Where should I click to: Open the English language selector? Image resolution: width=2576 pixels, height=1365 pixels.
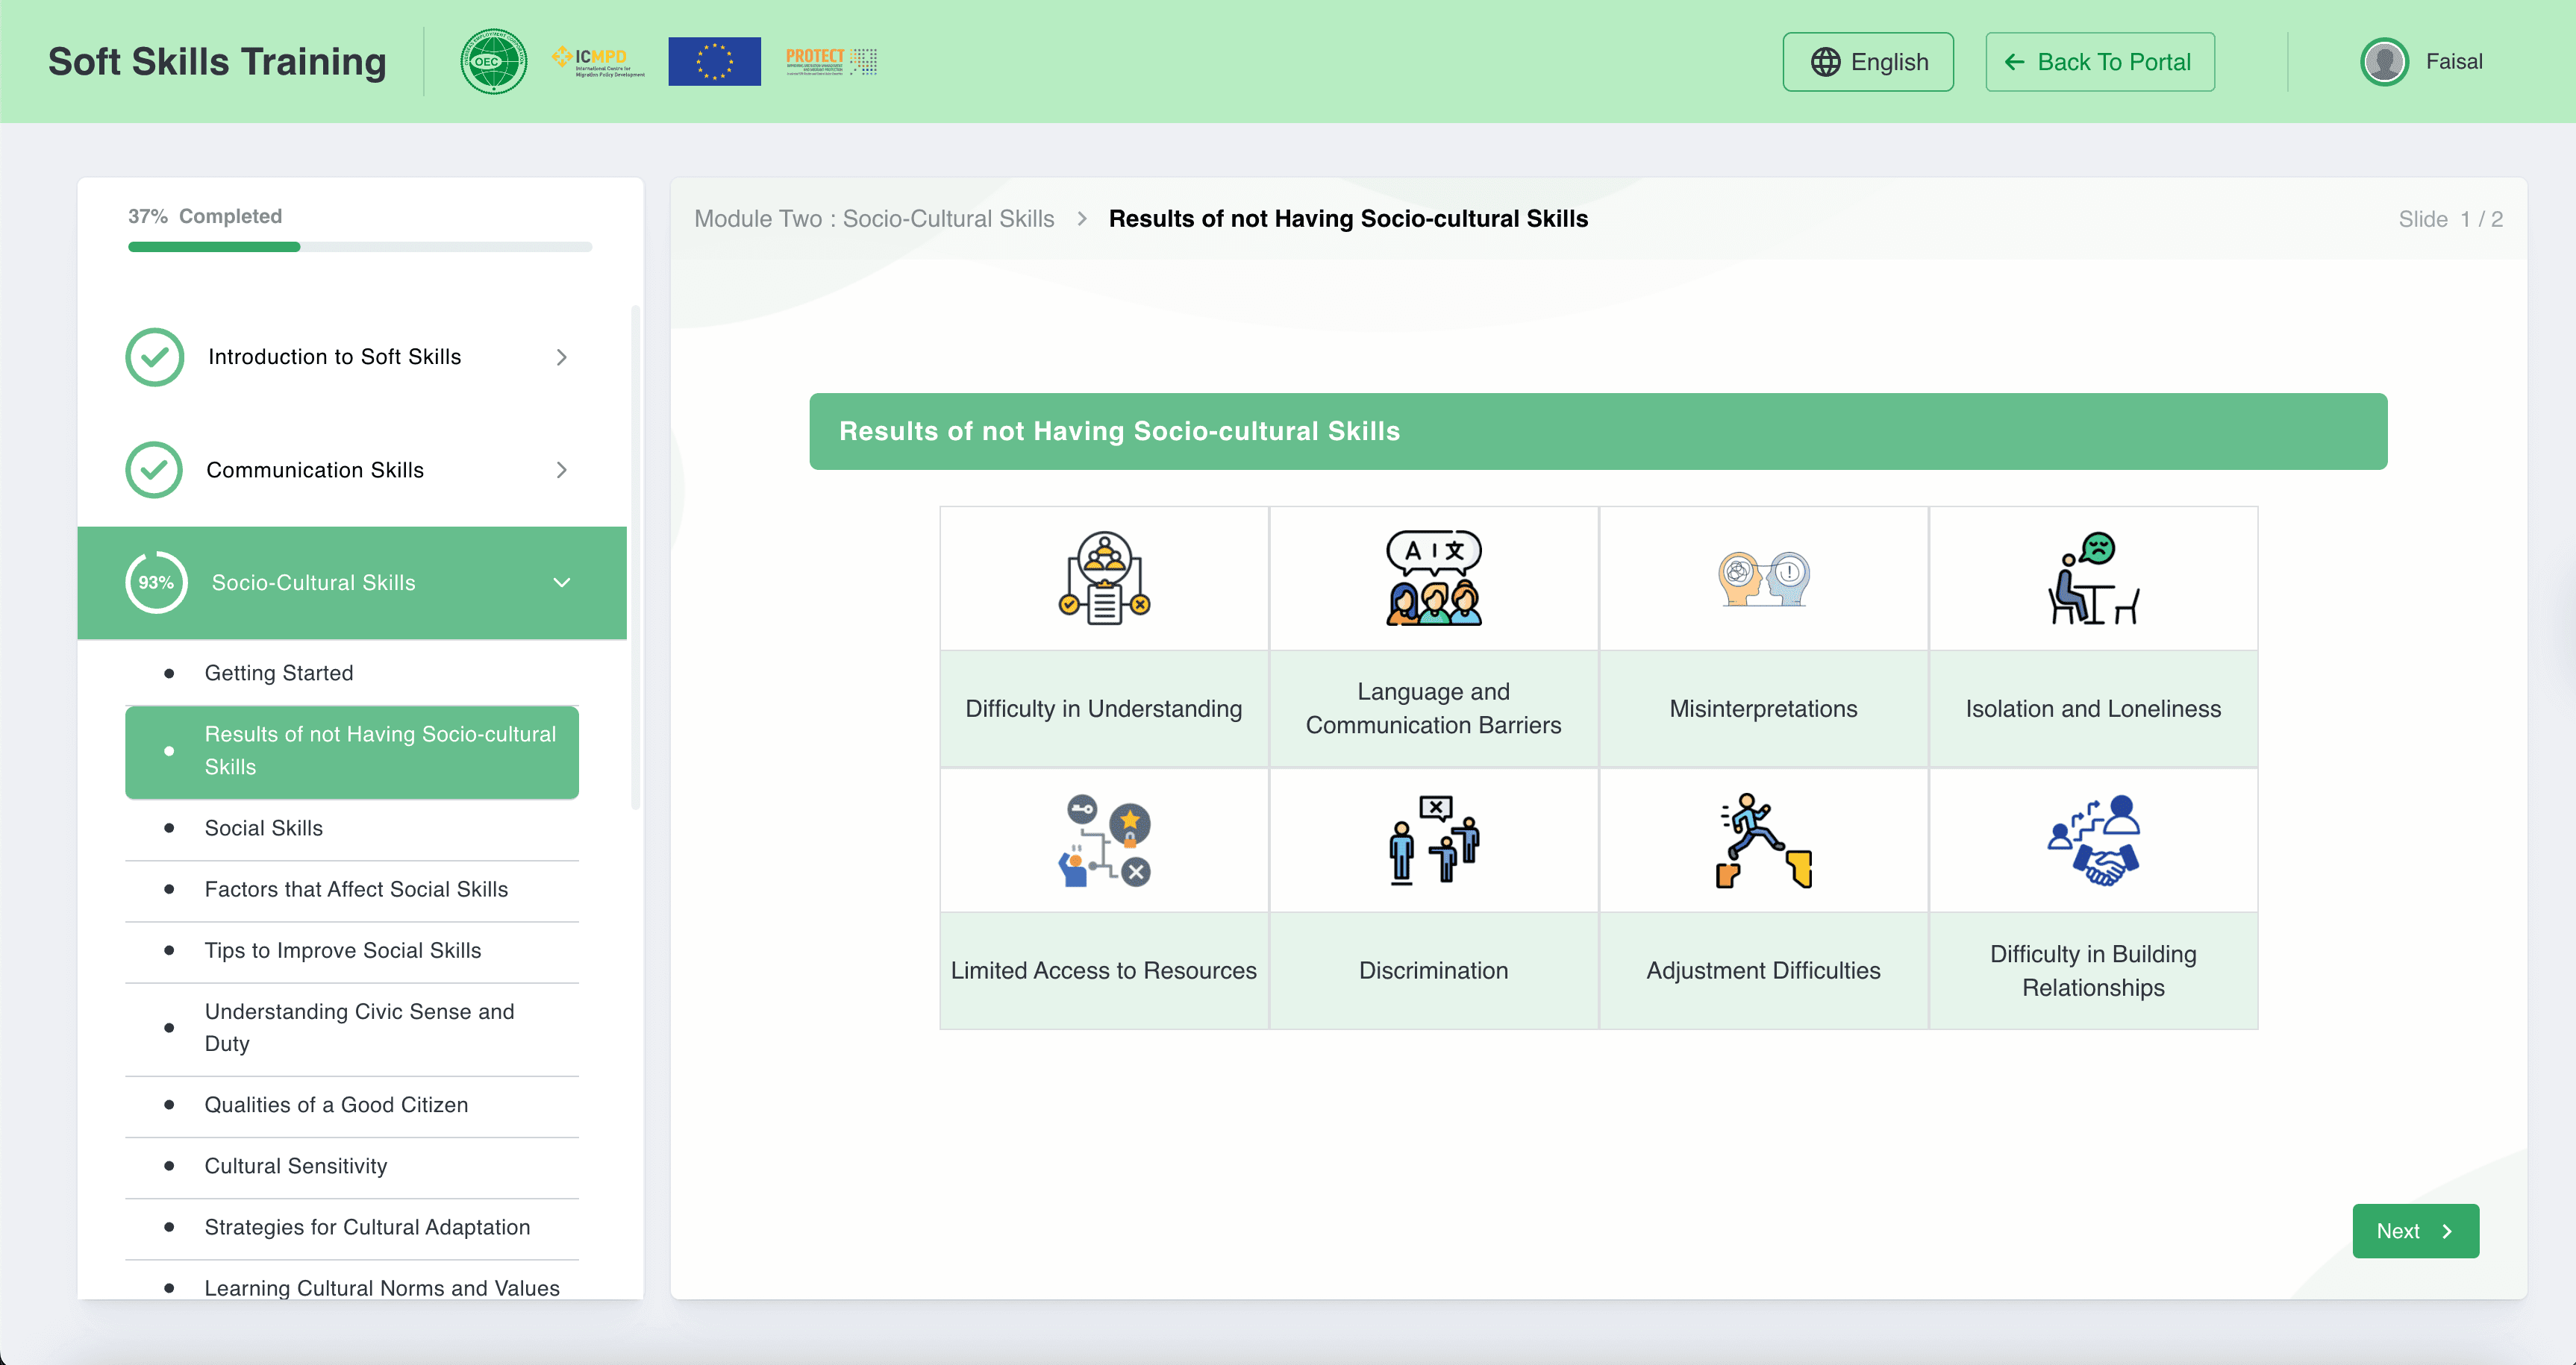(x=1868, y=62)
